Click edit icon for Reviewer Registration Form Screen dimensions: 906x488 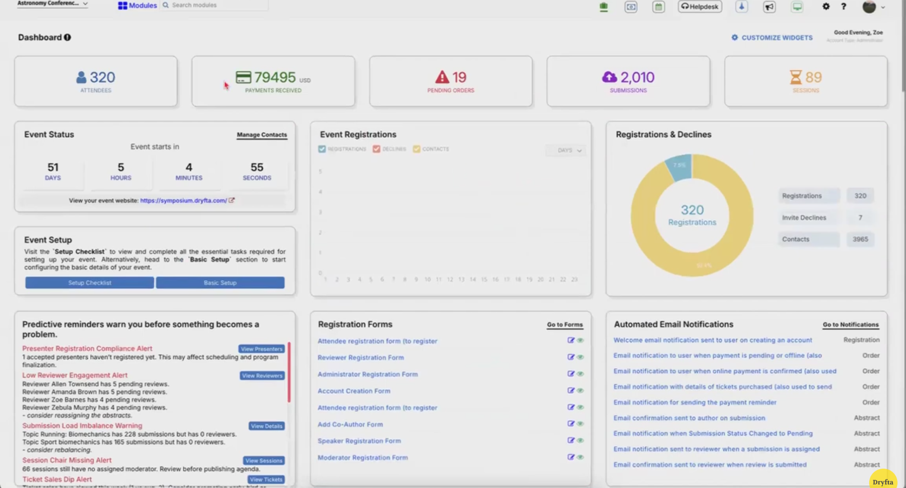pyautogui.click(x=570, y=357)
